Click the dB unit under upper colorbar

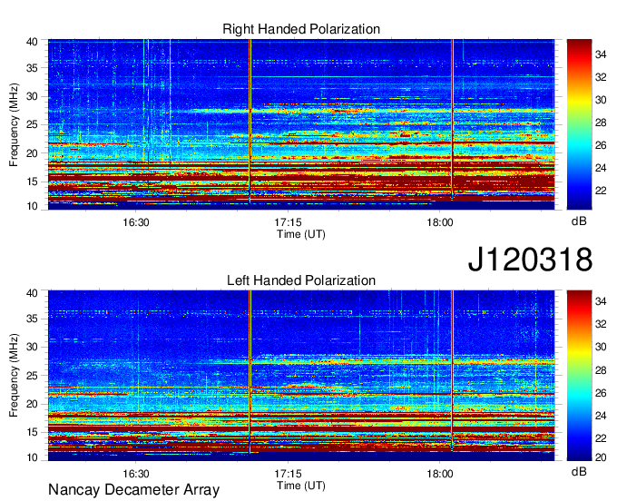click(579, 221)
